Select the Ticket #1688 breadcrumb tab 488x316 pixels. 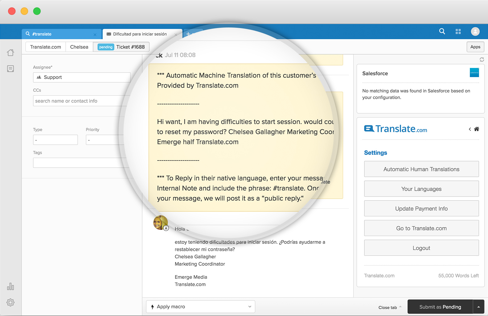121,47
